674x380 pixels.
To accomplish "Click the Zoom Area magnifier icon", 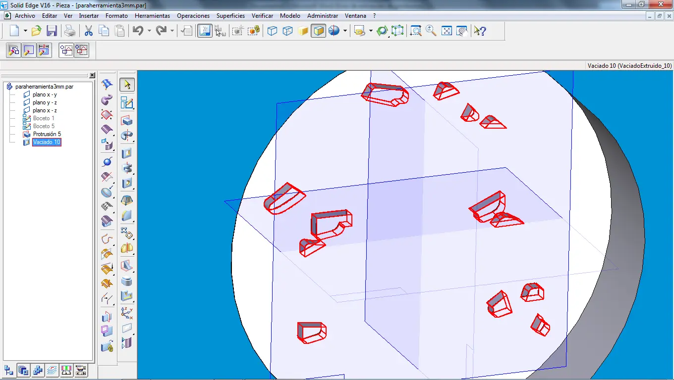I will [x=416, y=31].
